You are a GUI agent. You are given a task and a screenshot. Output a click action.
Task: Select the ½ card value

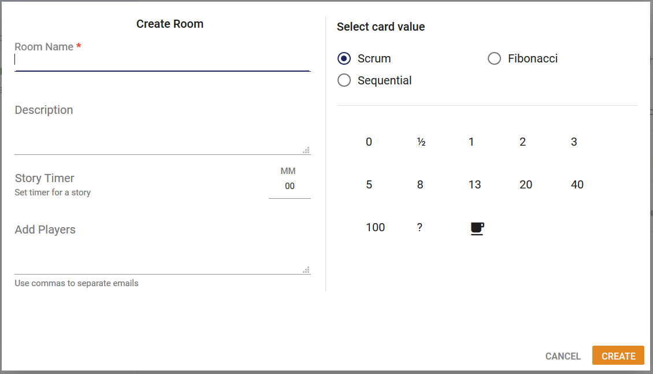coord(420,142)
